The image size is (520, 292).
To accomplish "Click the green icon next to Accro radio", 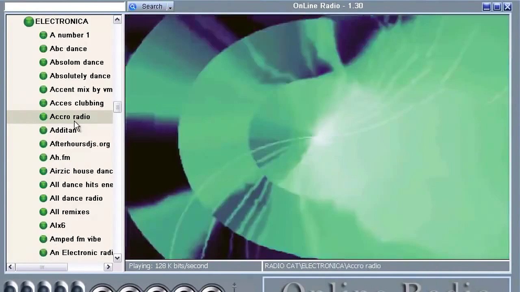I will pyautogui.click(x=43, y=117).
